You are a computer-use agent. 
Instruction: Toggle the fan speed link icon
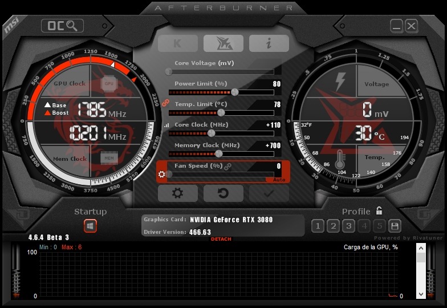[228, 167]
